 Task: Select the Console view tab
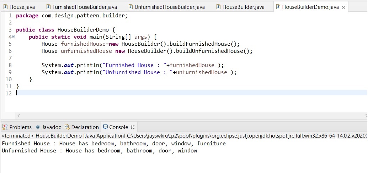[118, 127]
